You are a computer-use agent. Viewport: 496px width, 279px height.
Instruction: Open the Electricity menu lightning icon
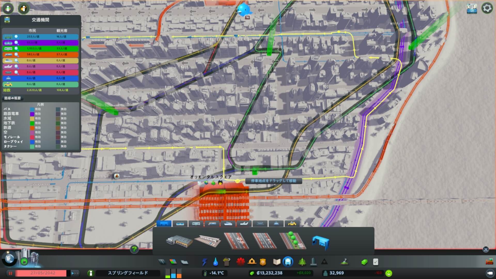tap(205, 262)
